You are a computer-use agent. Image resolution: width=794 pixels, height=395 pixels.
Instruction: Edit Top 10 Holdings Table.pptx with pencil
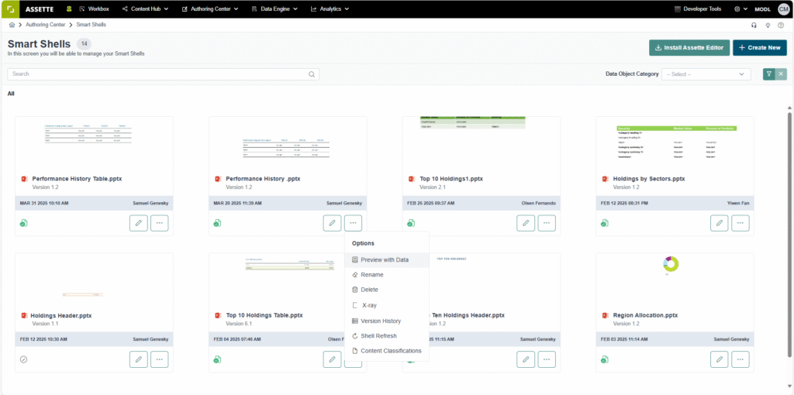pyautogui.click(x=332, y=359)
